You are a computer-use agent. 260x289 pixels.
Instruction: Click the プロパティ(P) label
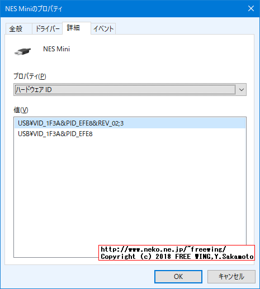click(x=30, y=76)
